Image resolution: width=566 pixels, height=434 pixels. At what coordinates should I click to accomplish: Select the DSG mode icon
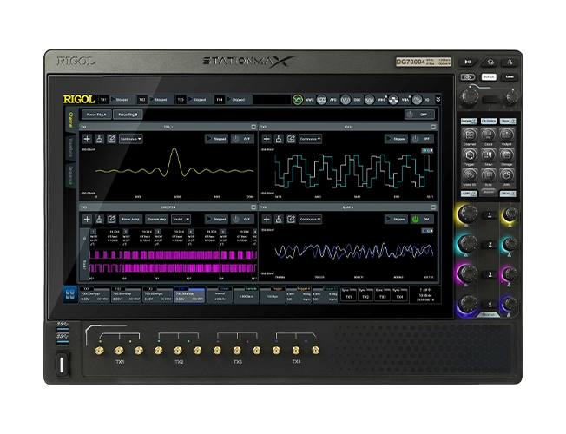pyautogui.click(x=346, y=100)
